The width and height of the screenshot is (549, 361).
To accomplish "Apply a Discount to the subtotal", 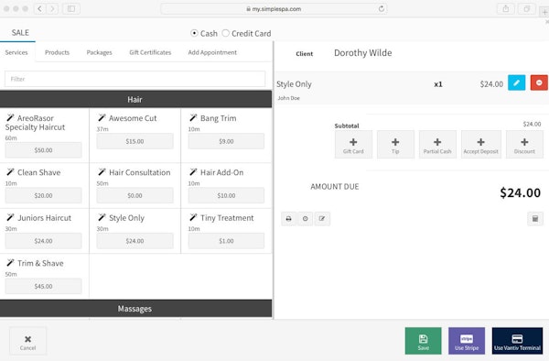I will point(524,145).
